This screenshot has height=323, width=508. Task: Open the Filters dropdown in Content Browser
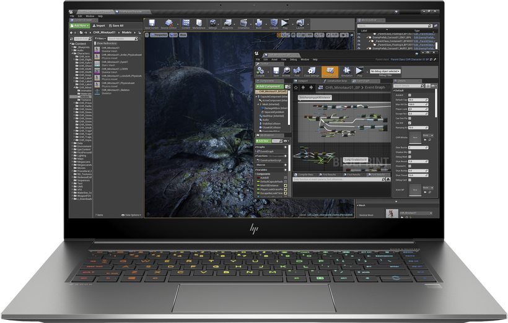pos(100,39)
